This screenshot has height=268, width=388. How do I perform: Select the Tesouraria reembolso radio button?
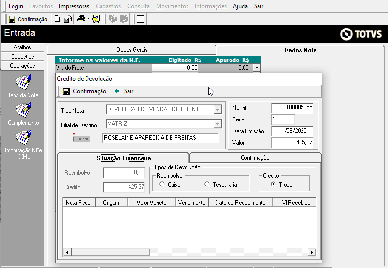[x=207, y=184]
